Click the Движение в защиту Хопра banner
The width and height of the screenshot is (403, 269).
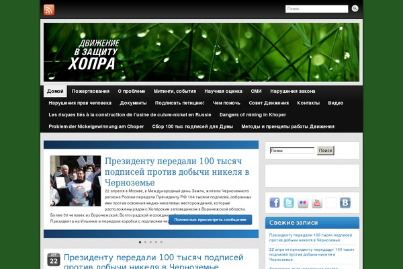(x=201, y=52)
